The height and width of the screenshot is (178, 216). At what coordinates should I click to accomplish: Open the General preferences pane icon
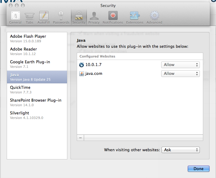pos(16,16)
